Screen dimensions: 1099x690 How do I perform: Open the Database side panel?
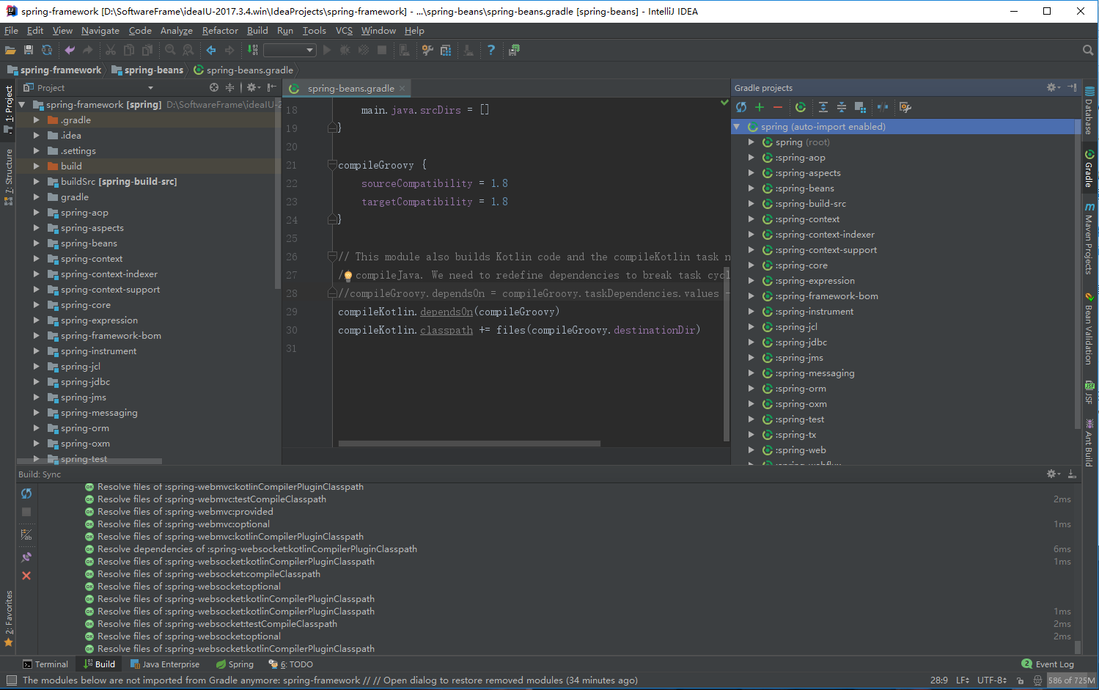[x=1089, y=110]
